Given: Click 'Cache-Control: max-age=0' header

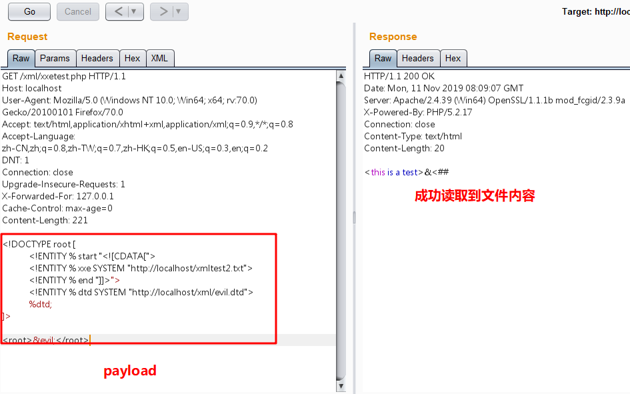Looking at the screenshot, I should pyautogui.click(x=57, y=209).
